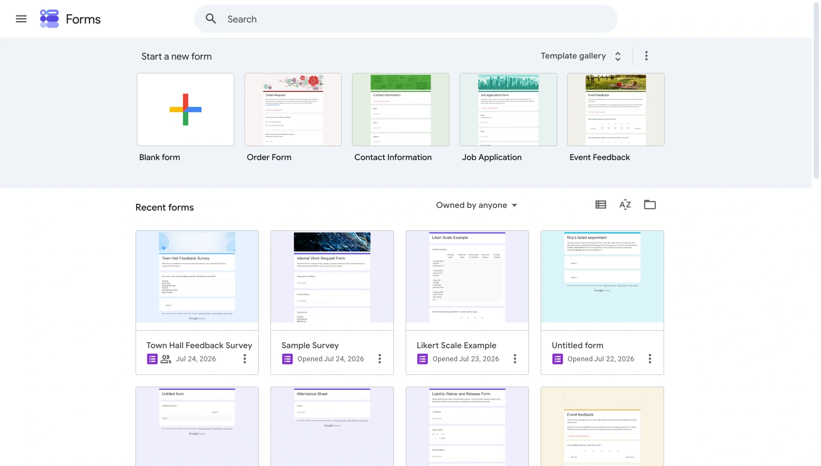Open the file picker folder icon
821x466 pixels.
pyautogui.click(x=650, y=205)
